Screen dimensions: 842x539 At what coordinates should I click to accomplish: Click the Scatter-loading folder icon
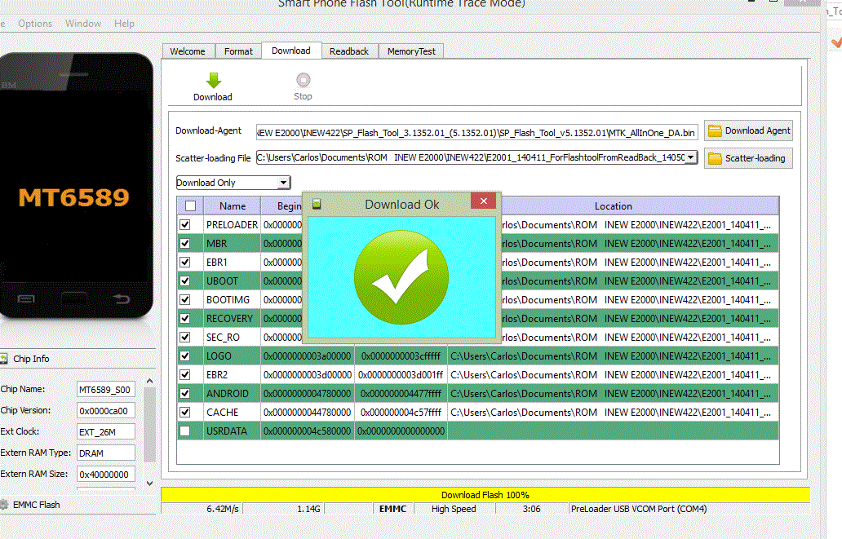tap(716, 158)
